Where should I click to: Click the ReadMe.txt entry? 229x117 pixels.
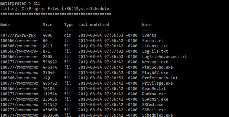tap(154, 89)
